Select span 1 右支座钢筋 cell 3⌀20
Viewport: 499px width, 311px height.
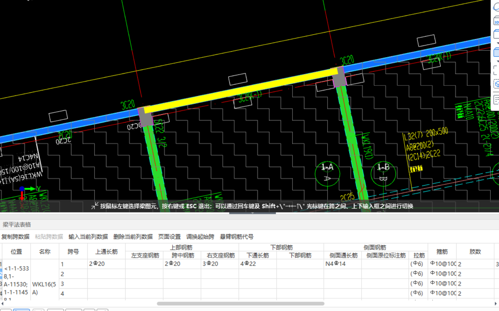click(220, 264)
